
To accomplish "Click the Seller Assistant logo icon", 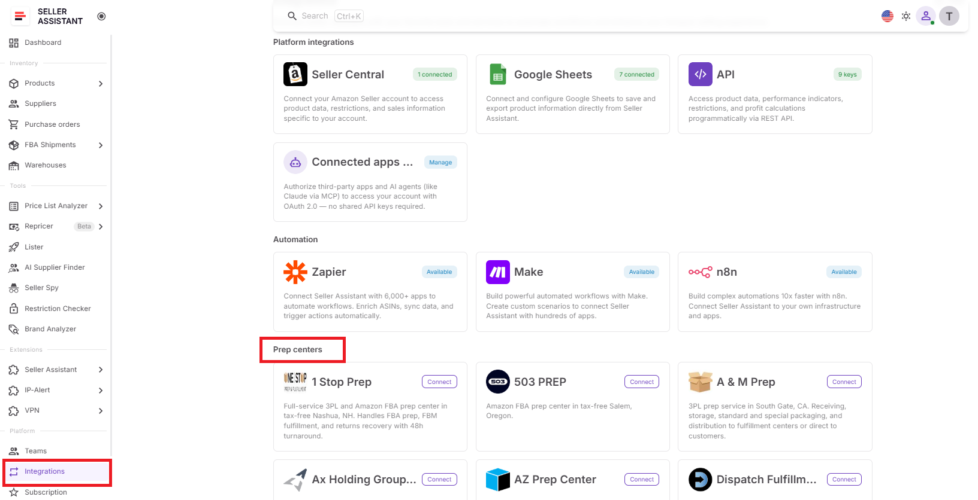I will point(20,16).
